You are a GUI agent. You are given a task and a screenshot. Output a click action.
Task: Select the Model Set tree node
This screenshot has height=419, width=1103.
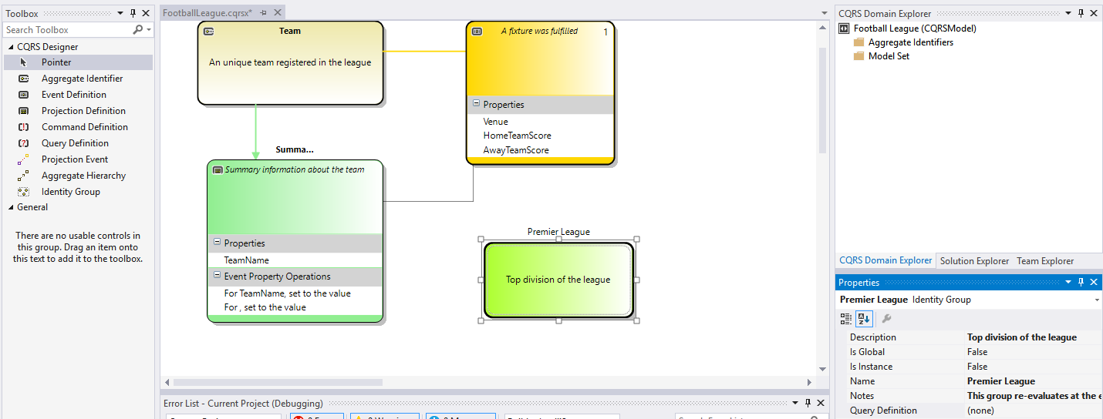point(889,56)
